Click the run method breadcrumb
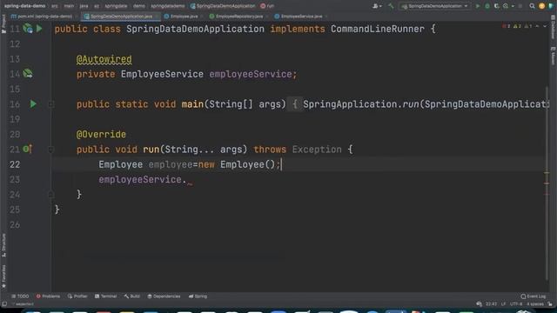Screen dimensions: 557x313 [x=267, y=6]
